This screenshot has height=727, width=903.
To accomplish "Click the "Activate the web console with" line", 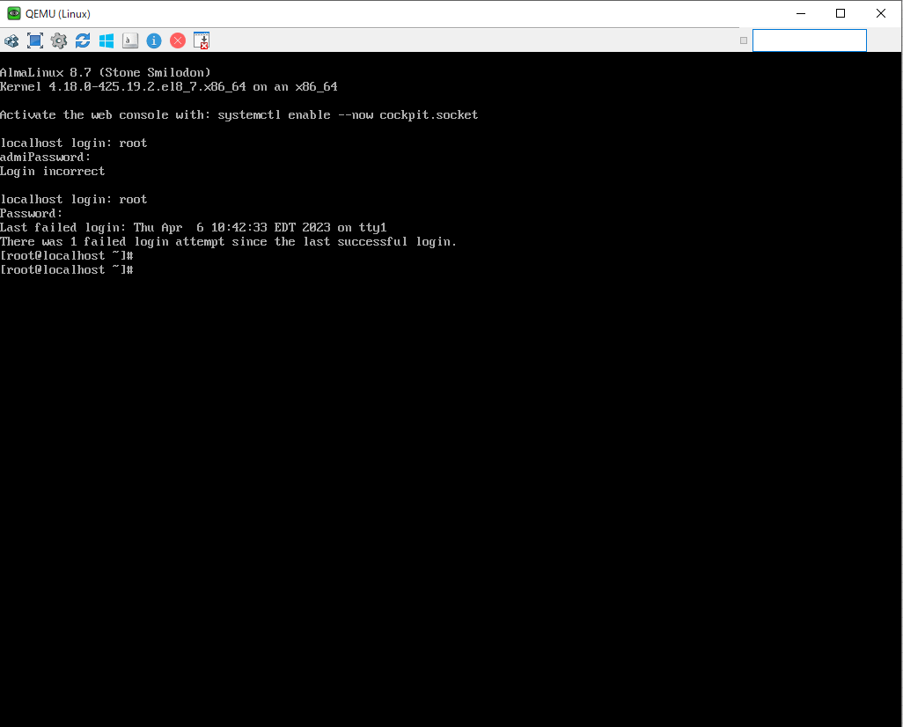I will point(239,115).
